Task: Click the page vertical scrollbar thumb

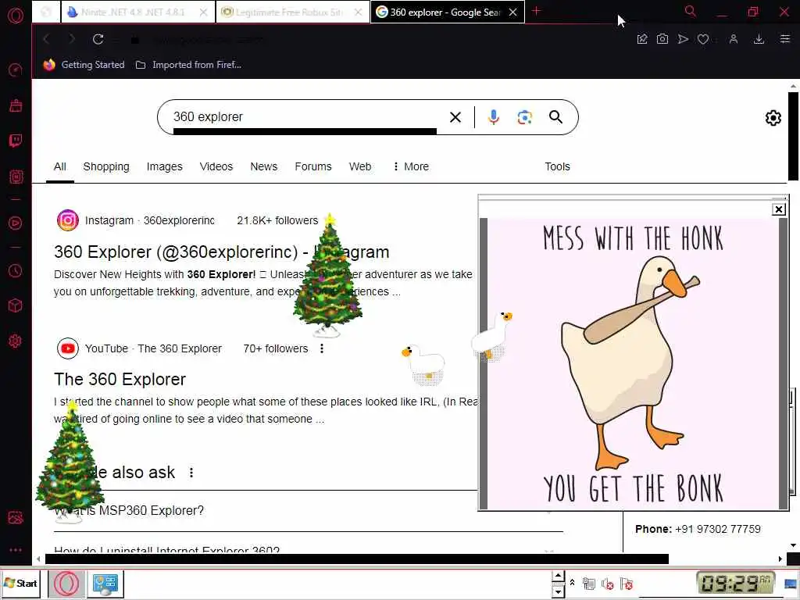Action: pos(793,136)
